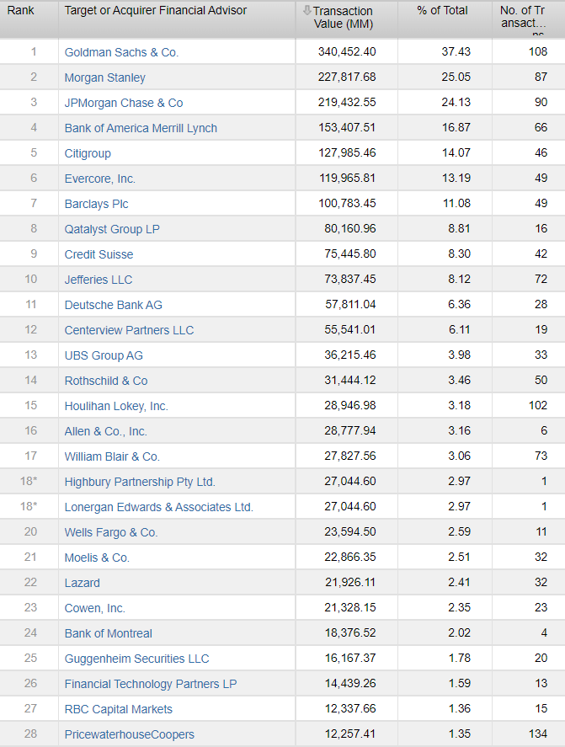Select JPMorgan Chase & Co link

pos(124,103)
